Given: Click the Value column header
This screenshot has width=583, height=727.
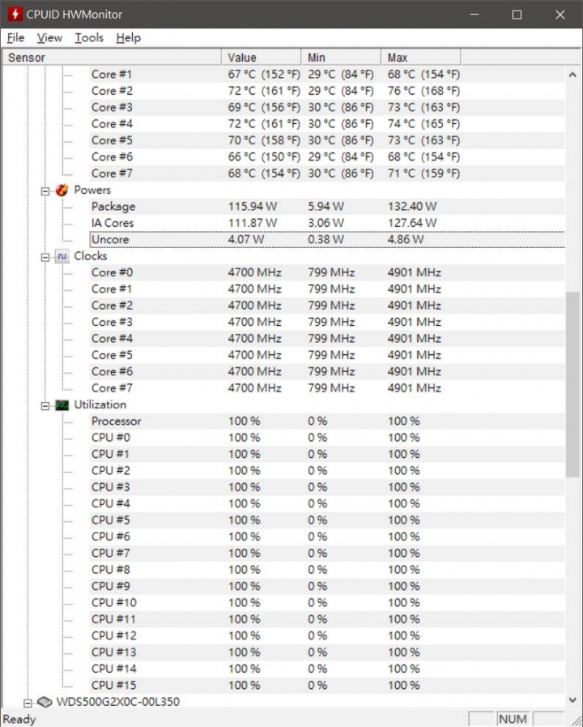Looking at the screenshot, I should (262, 58).
